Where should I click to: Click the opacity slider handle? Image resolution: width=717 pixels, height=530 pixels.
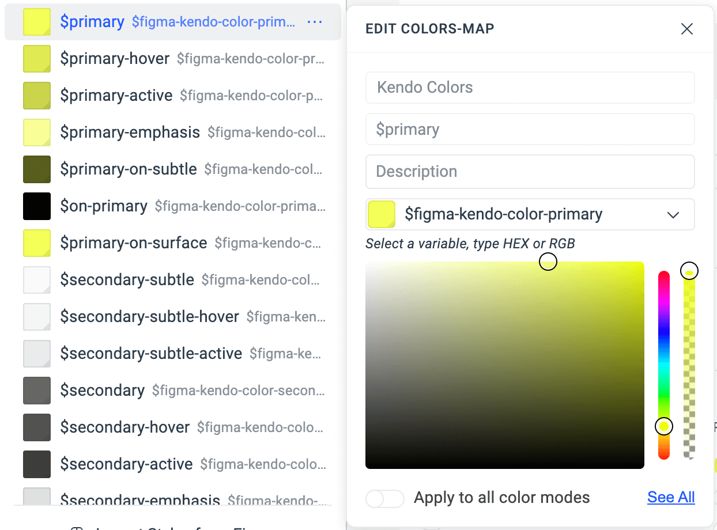coord(689,271)
